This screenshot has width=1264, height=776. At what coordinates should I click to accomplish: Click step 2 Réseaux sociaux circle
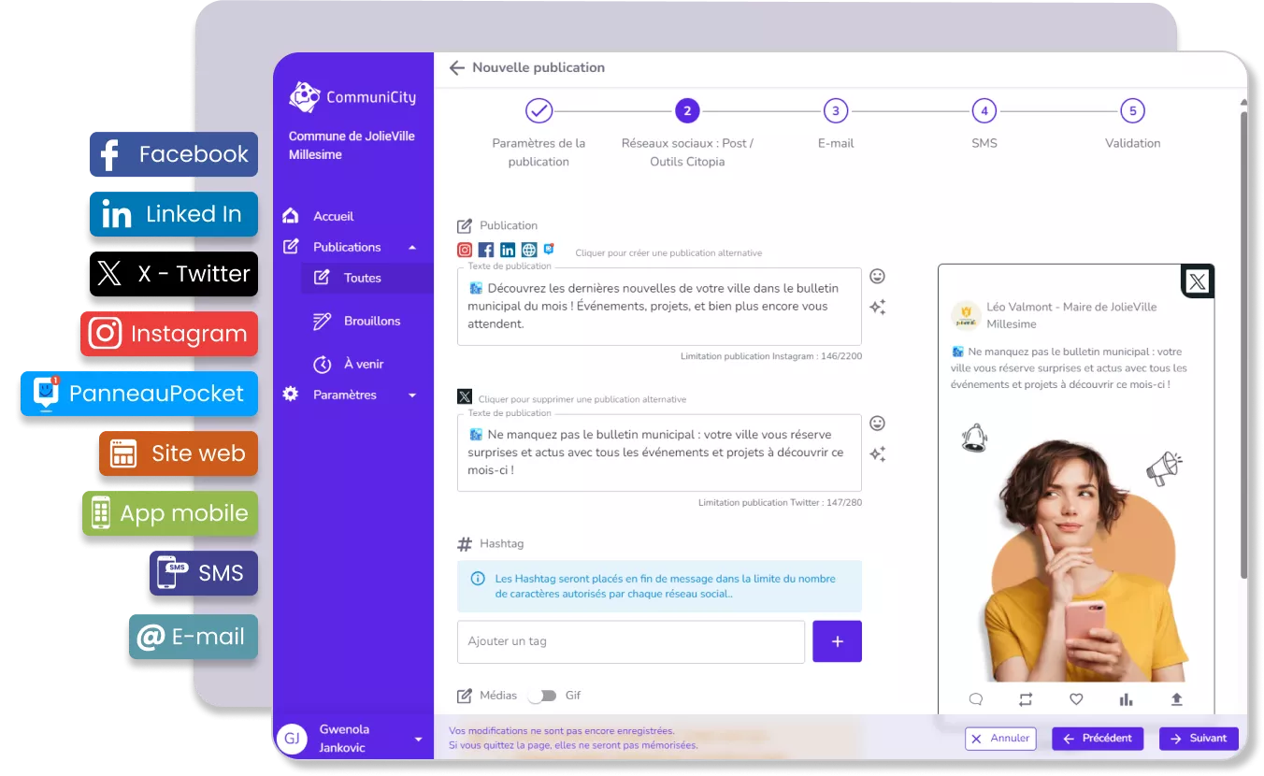pos(687,111)
